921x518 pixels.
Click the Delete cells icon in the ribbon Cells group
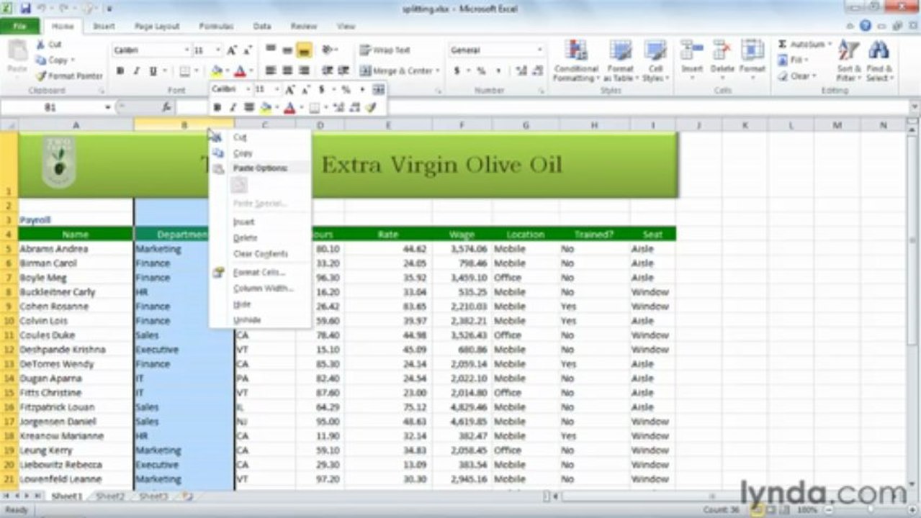click(x=722, y=50)
